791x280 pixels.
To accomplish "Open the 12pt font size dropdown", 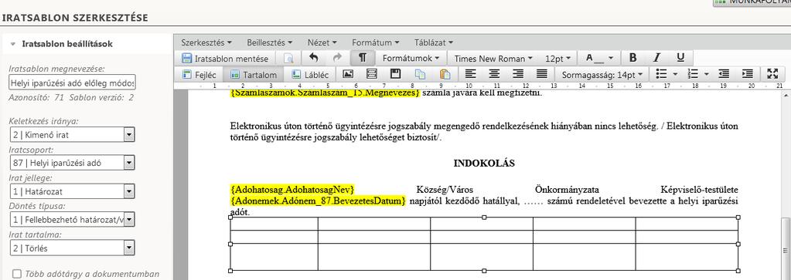I will (558, 59).
